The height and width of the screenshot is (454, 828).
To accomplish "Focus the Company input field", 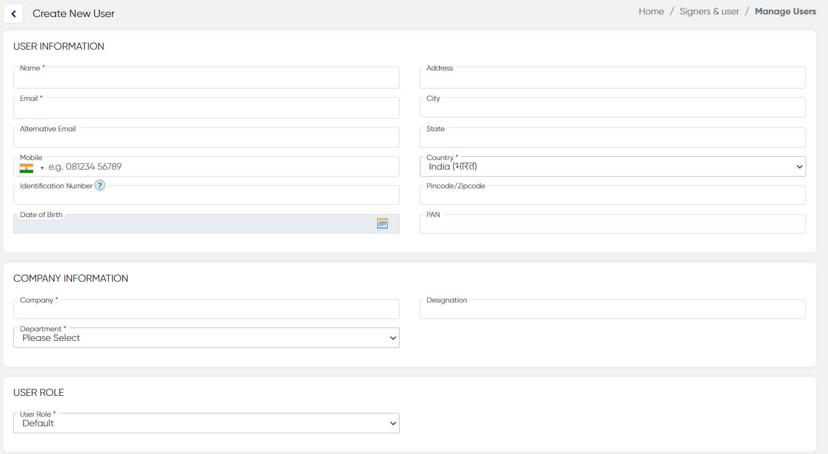I will [x=206, y=309].
